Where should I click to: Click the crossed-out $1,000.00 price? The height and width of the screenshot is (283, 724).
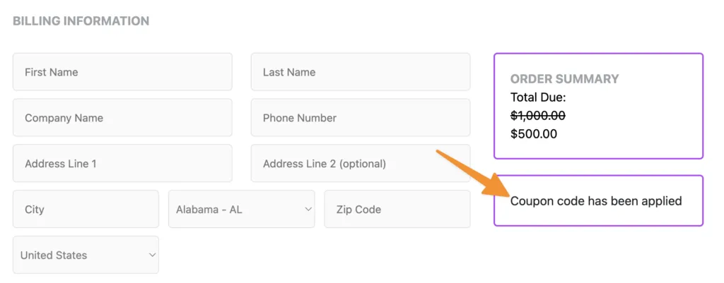(537, 116)
